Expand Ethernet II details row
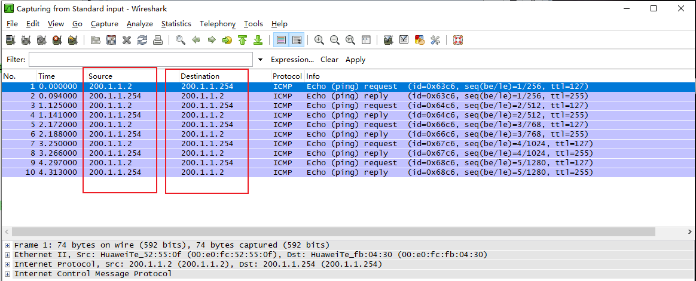This screenshot has width=696, height=281. point(8,255)
